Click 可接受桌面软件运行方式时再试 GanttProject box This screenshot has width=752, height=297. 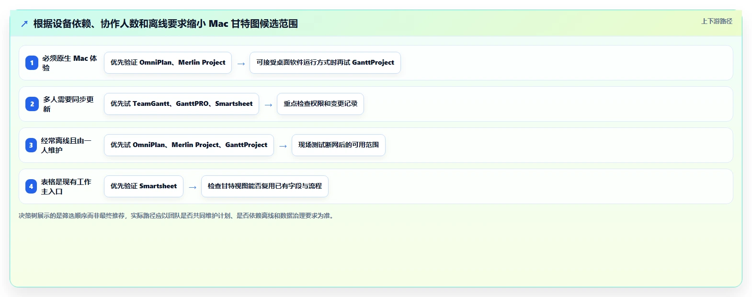point(325,63)
